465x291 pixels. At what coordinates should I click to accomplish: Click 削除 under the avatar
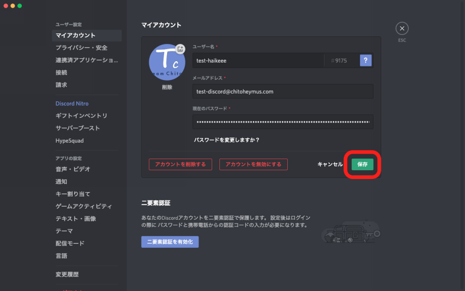point(167,87)
